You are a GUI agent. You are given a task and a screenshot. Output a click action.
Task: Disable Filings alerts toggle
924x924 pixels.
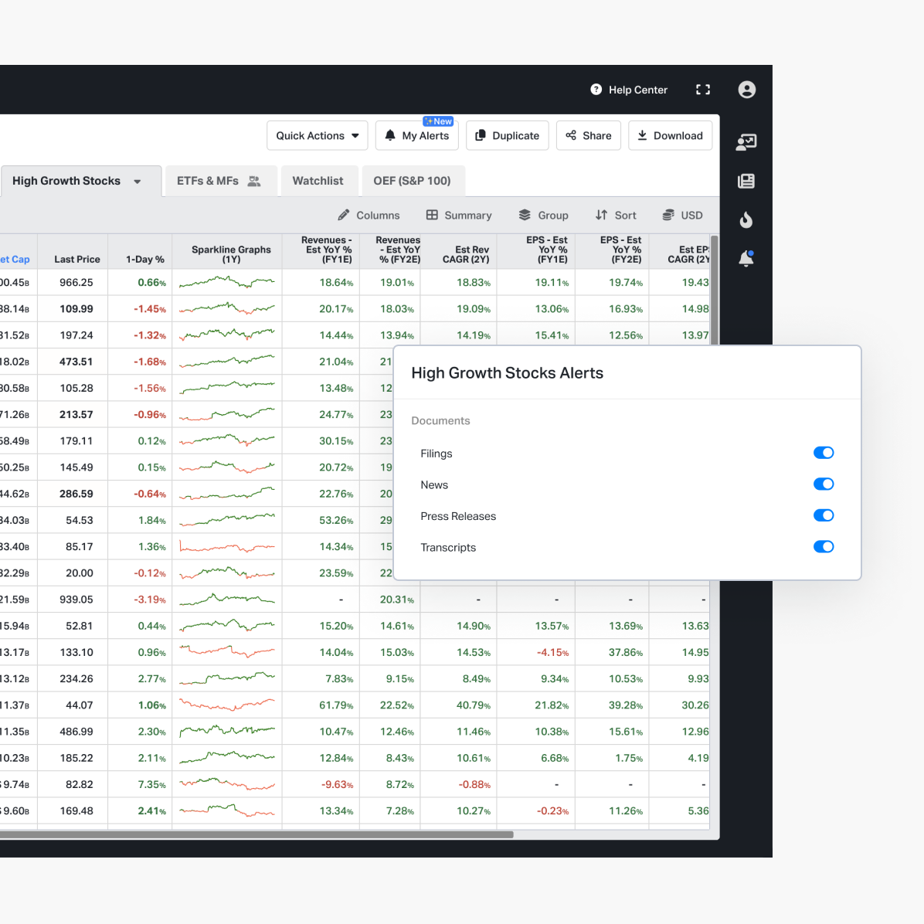pyautogui.click(x=824, y=453)
